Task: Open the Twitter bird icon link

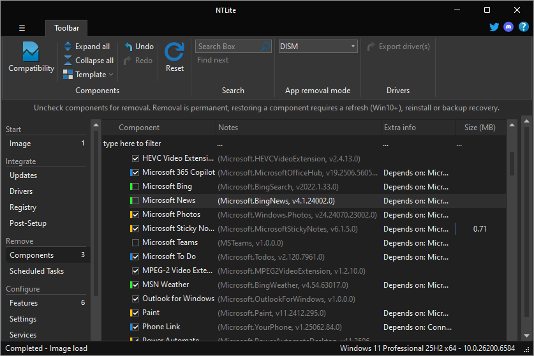Action: (494, 27)
